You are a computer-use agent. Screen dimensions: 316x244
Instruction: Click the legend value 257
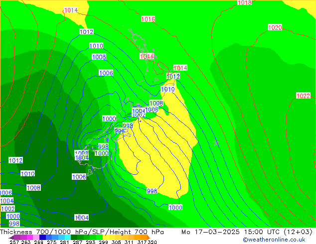[x=14, y=242]
